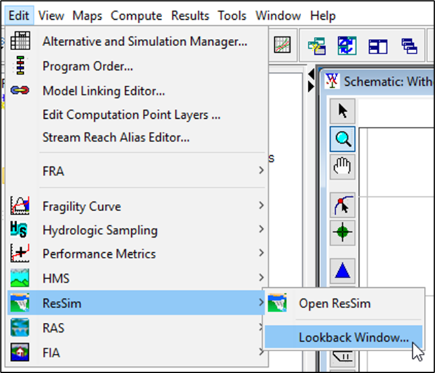This screenshot has height=373, width=435.
Task: Expand the HMS submenu
Action: [136, 278]
